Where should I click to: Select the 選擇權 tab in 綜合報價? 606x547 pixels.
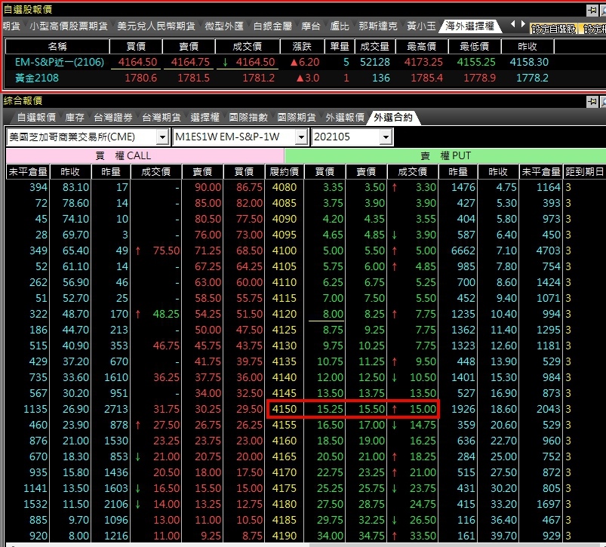coord(205,117)
